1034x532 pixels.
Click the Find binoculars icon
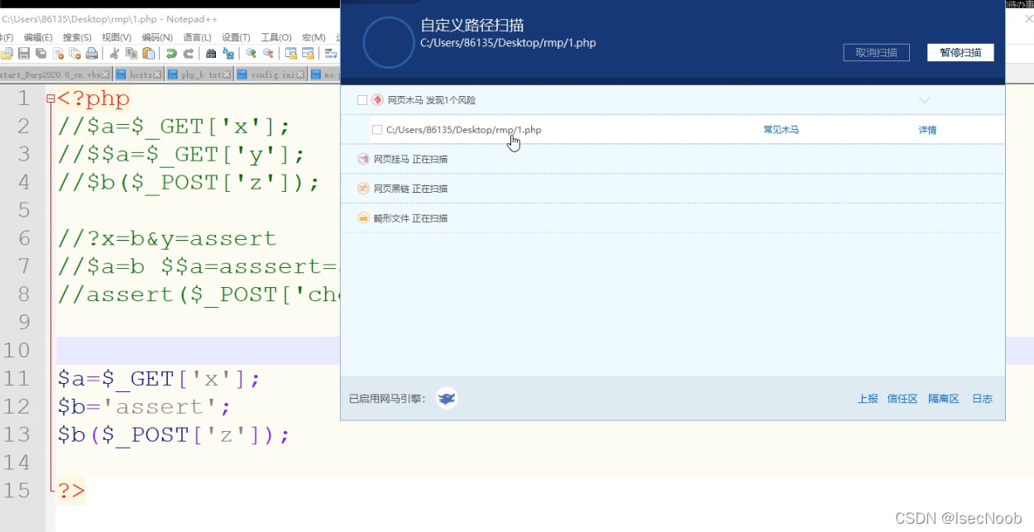[x=211, y=54]
